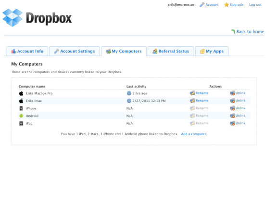This screenshot has width=277, height=216.
Task: Open the Referral Status tab
Action: (171, 51)
